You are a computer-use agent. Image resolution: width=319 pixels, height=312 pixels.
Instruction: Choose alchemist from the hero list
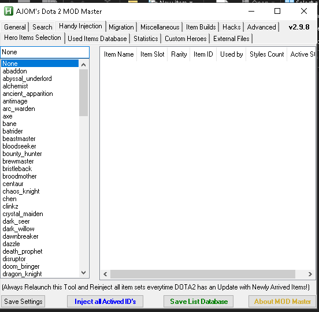(40, 86)
